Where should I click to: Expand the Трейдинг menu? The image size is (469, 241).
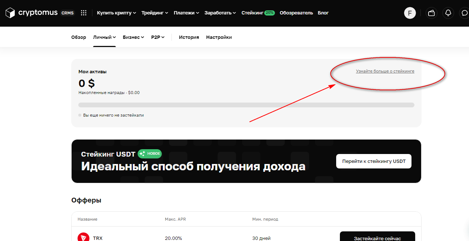tap(155, 13)
